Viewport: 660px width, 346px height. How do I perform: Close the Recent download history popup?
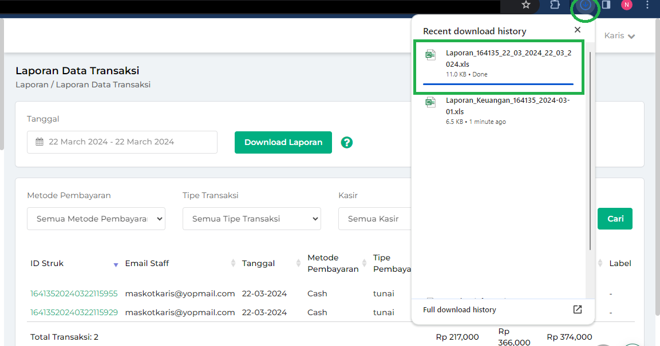point(578,30)
